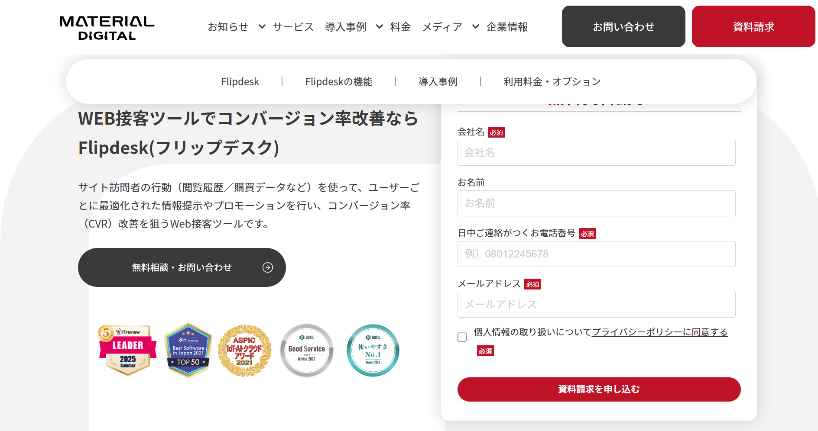Click the BOXIL Good Service badge
The image size is (818, 431).
point(307,351)
